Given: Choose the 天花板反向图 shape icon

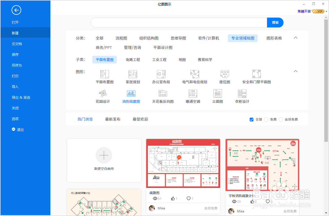Looking at the screenshot, I should click(x=163, y=93).
